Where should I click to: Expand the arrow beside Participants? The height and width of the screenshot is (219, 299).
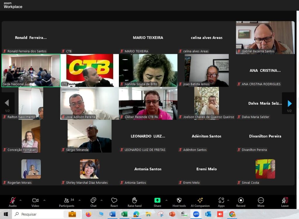coord(79,200)
